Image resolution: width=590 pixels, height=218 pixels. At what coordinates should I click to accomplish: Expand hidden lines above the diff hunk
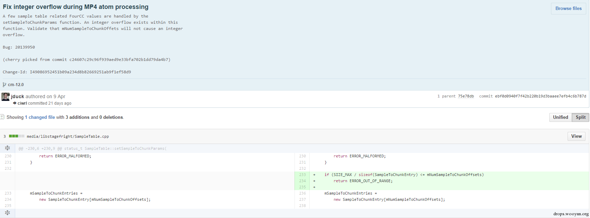click(7, 148)
